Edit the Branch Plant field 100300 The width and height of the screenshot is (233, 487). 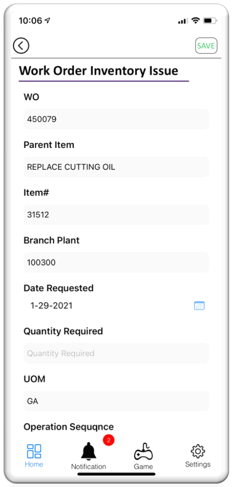tap(116, 262)
